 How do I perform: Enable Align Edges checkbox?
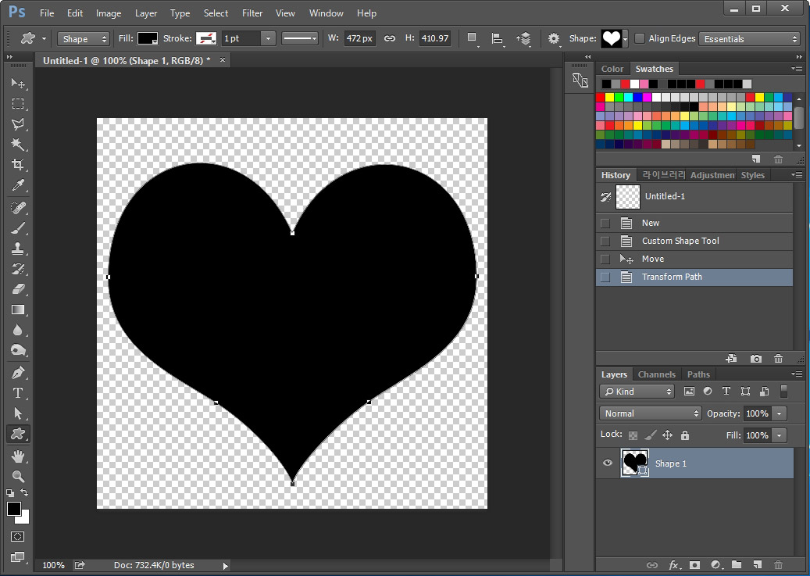pyautogui.click(x=640, y=38)
